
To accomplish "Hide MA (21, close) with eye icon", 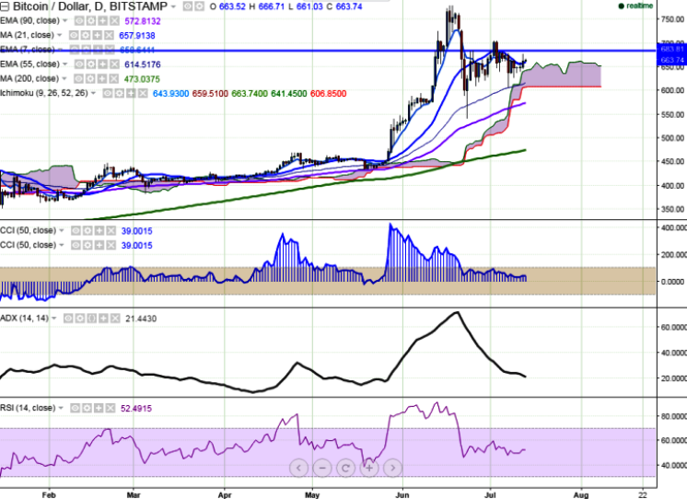I will point(74,36).
